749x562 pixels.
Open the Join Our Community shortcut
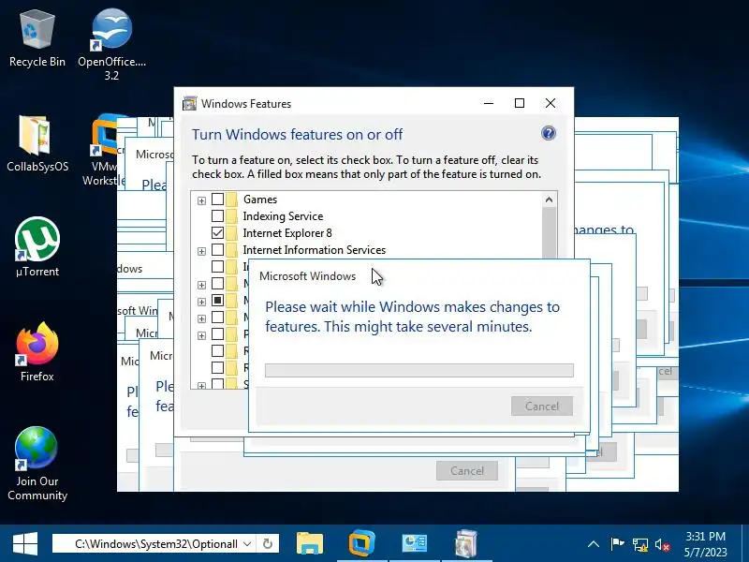point(37,464)
